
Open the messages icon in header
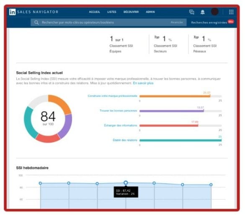192,12
